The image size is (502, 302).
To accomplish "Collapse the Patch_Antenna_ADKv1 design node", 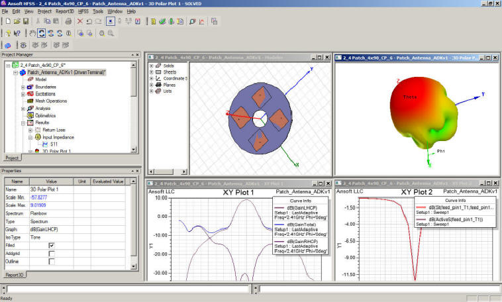I will (x=15, y=73).
